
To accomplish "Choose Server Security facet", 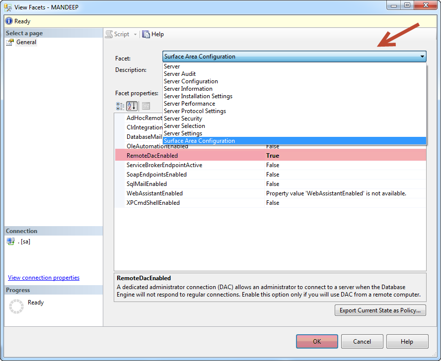I will (294, 119).
